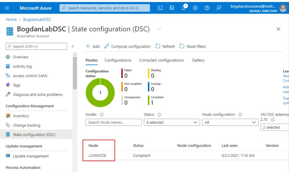Click the Compliant status cell
Image resolution: width=289 pixels, height=172 pixels.
click(142, 156)
